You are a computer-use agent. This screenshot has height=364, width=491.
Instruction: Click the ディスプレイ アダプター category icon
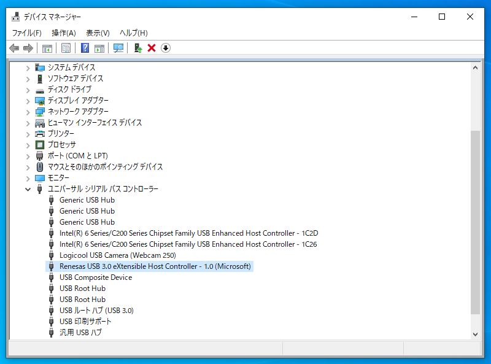click(x=40, y=101)
